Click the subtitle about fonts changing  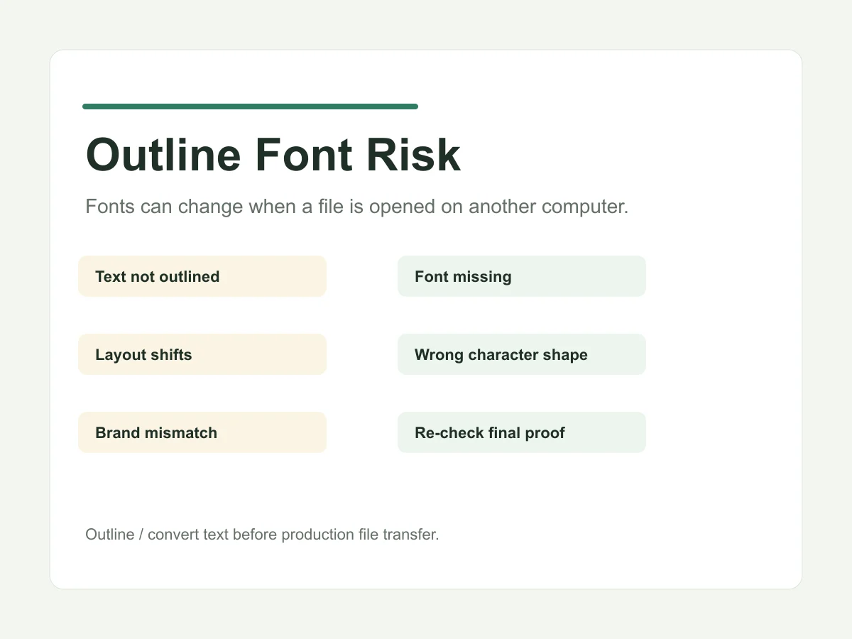[x=357, y=207]
